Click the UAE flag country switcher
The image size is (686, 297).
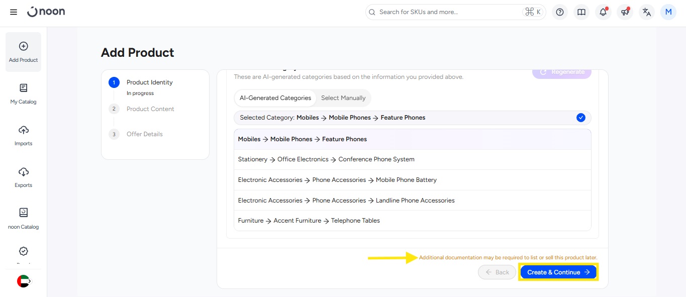pos(23,281)
